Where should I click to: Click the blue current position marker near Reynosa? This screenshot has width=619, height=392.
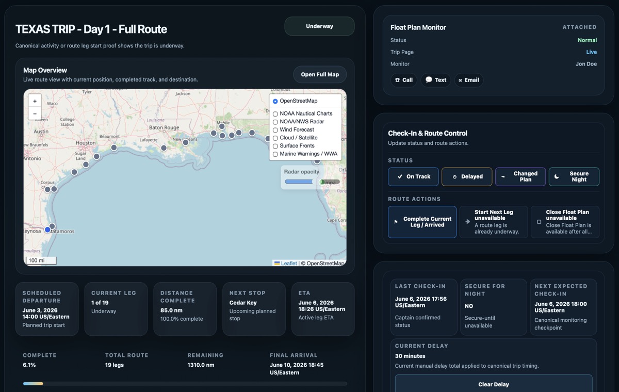point(47,230)
